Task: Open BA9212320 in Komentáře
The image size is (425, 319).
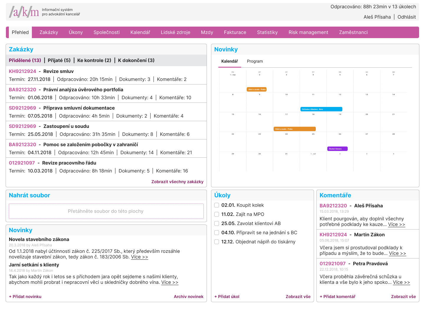Action: tap(333, 206)
